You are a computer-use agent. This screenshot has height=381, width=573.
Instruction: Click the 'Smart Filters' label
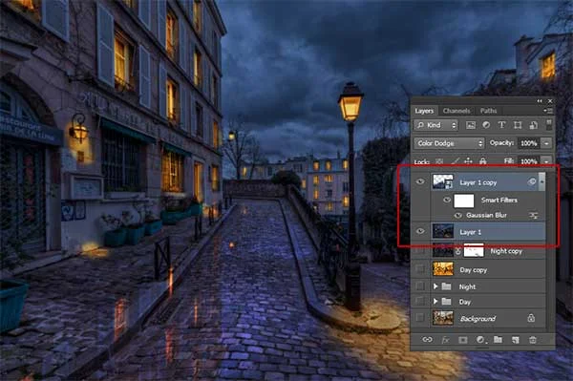(x=499, y=201)
